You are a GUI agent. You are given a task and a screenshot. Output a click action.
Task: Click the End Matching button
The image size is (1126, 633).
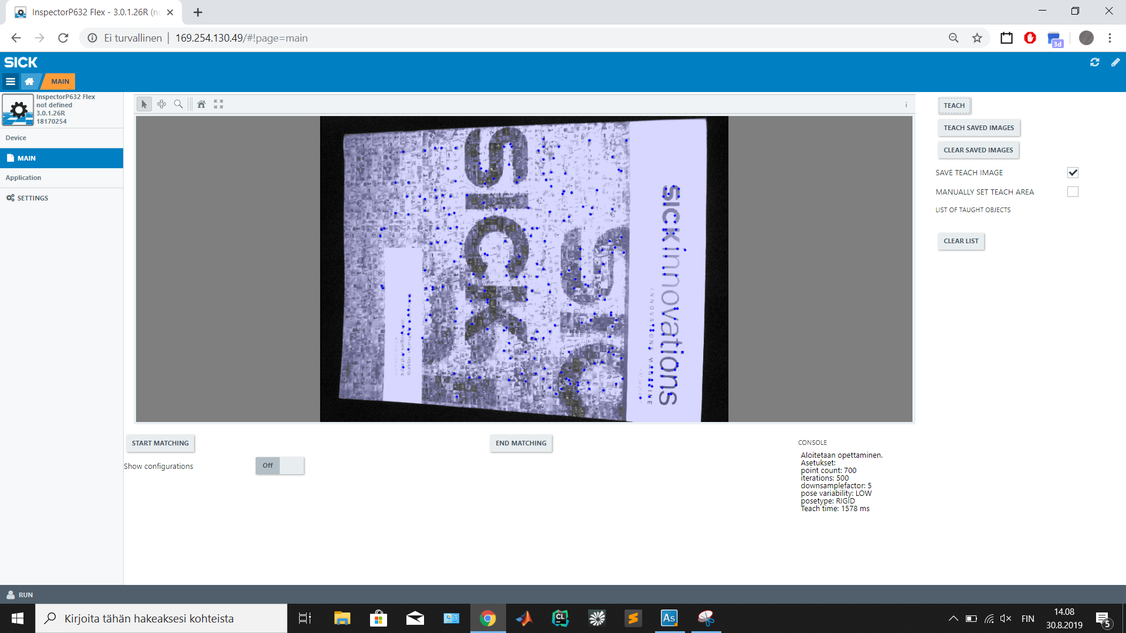pos(521,443)
